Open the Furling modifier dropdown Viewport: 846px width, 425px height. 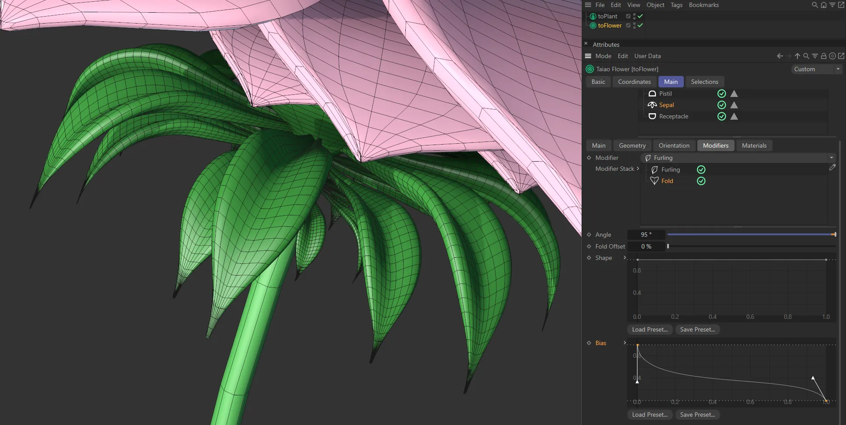click(x=830, y=158)
